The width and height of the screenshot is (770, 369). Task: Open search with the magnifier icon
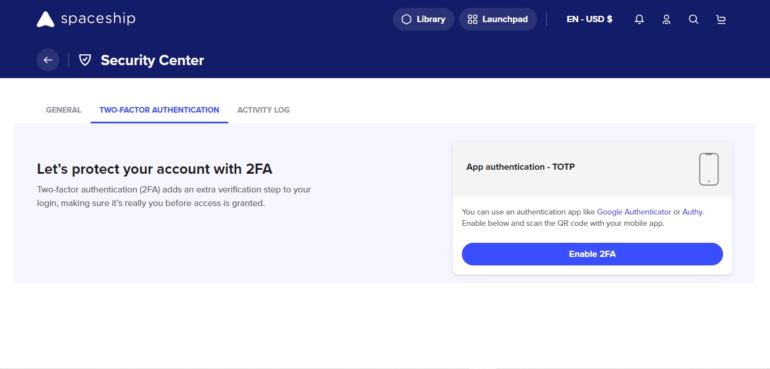coord(694,19)
